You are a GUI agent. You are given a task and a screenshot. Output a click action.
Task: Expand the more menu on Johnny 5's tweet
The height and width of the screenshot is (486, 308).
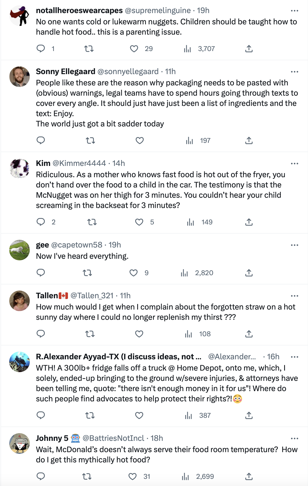[294, 439]
